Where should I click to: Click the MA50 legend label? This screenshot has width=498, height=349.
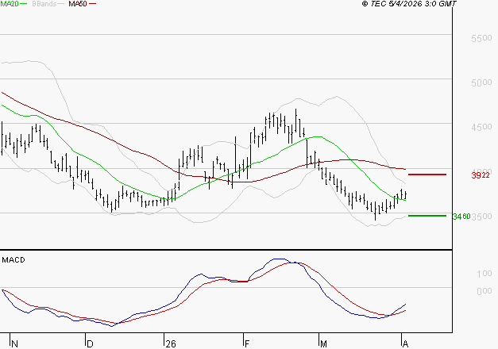tap(78, 4)
